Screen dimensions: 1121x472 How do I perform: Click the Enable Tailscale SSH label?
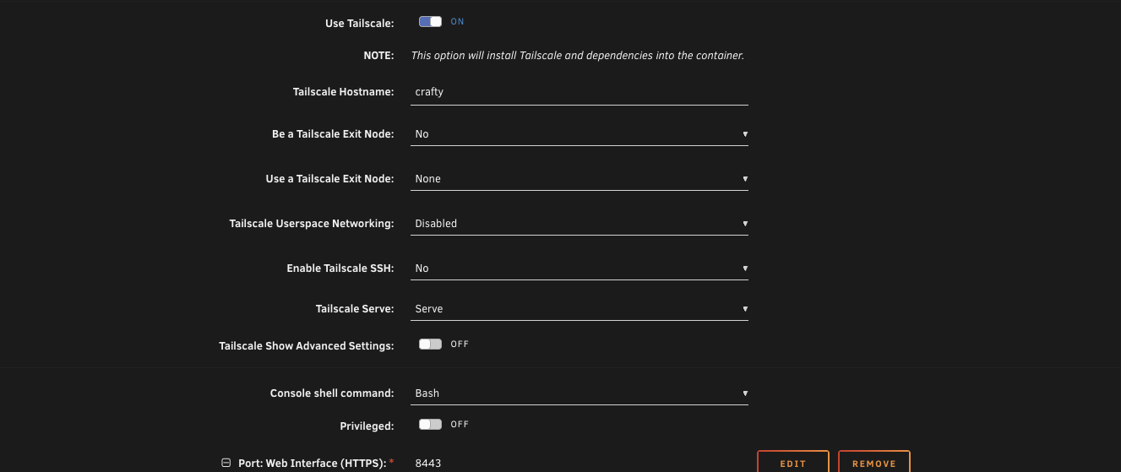(340, 269)
